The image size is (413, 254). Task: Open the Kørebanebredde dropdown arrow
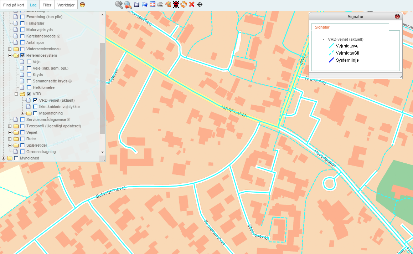pos(59,36)
